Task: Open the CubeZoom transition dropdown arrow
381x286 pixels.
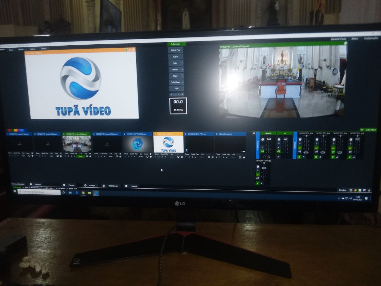Action: pyautogui.click(x=182, y=82)
